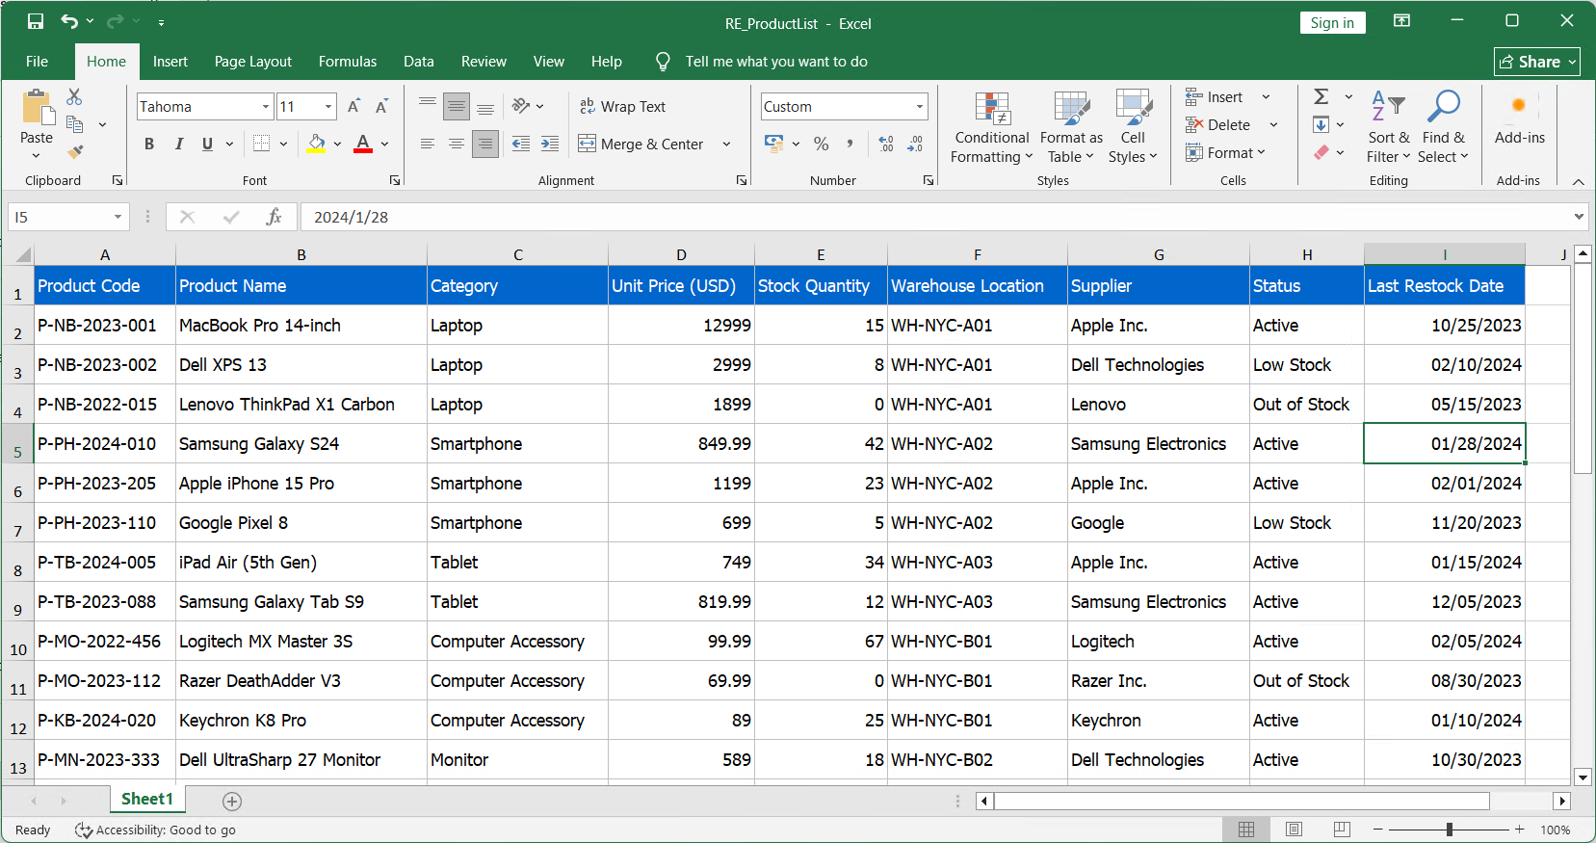Screen dimensions: 1596x843
Task: Apply yellow fill color to cell
Action: pos(316,144)
